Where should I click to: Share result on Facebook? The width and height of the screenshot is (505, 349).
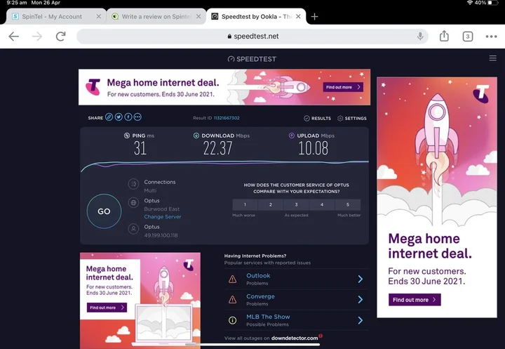click(128, 117)
